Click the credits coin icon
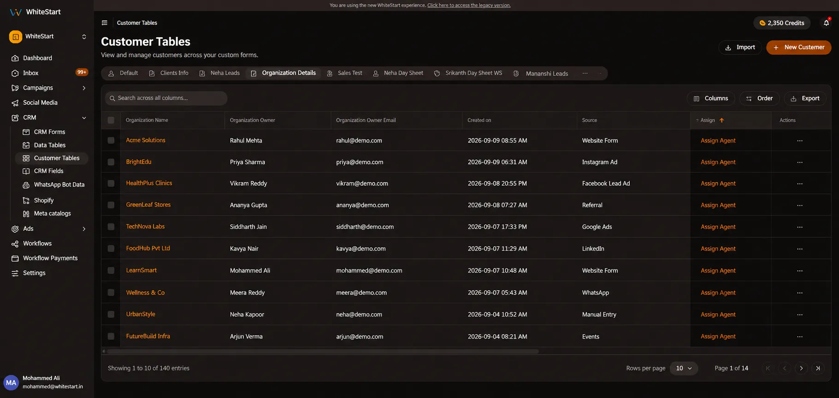 pyautogui.click(x=762, y=23)
